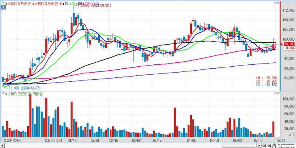The width and height of the screenshot is (296, 148).
Task: Select the 스튜디오드래곤 price series legend label
Action: 19,4
